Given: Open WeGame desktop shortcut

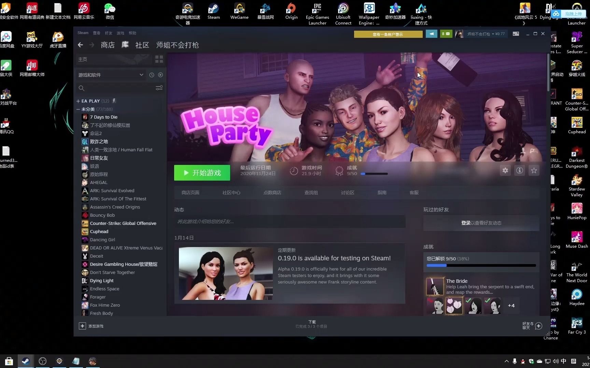Looking at the screenshot, I should coord(239,12).
